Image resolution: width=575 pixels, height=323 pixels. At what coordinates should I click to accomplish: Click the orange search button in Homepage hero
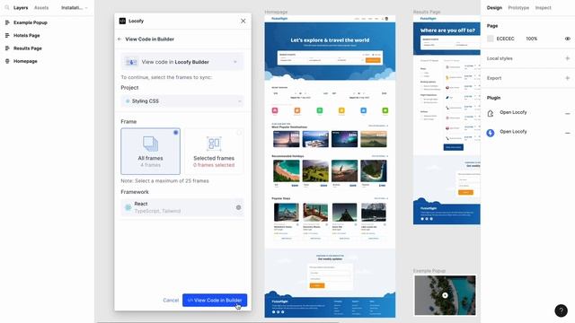373,60
